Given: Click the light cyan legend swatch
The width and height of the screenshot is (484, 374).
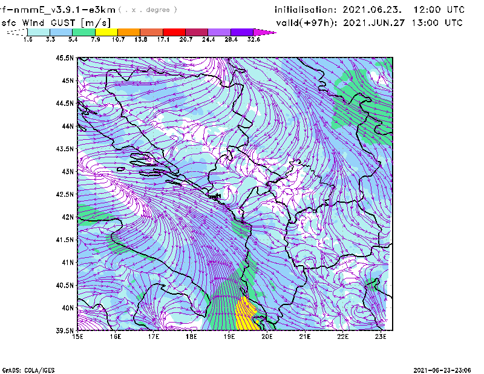Looking at the screenshot, I should [x=39, y=32].
